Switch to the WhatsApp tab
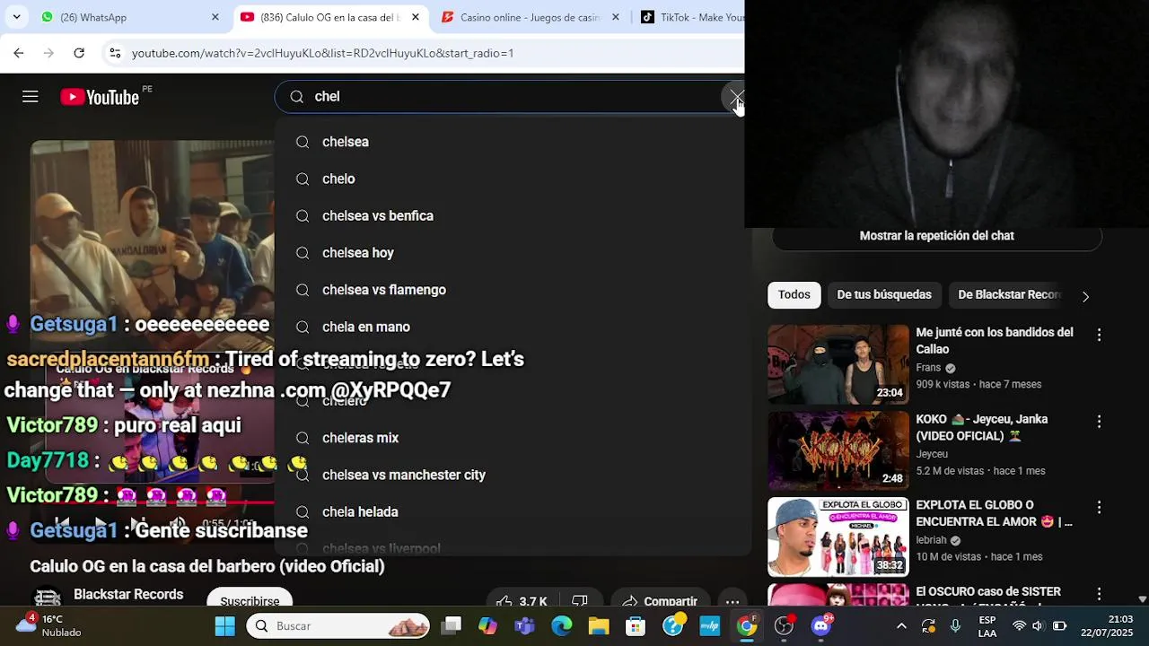 128,17
